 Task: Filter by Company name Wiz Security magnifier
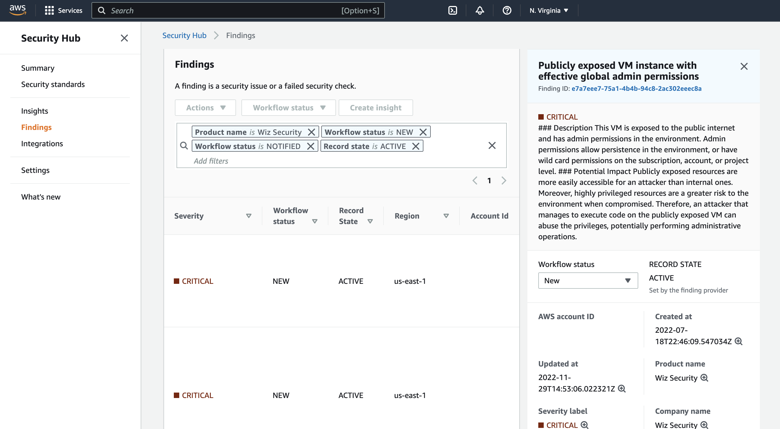click(704, 425)
